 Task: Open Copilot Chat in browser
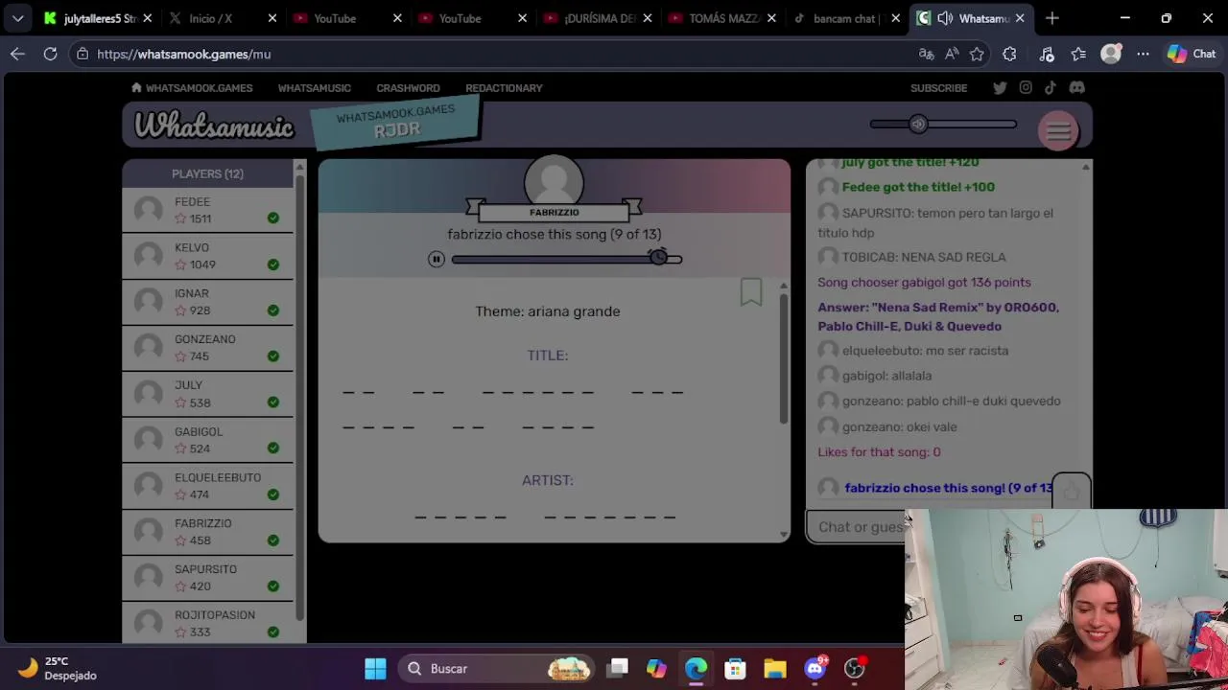tap(1191, 55)
